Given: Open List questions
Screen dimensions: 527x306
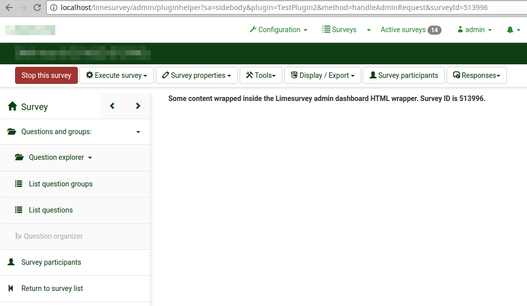Looking at the screenshot, I should point(75,210).
